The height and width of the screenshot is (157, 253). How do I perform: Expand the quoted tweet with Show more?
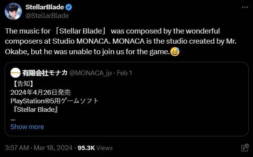[27, 127]
